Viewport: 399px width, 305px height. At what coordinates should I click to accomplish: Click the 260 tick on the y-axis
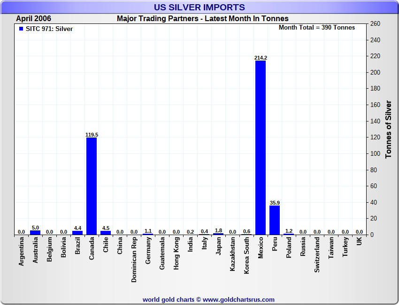point(375,24)
